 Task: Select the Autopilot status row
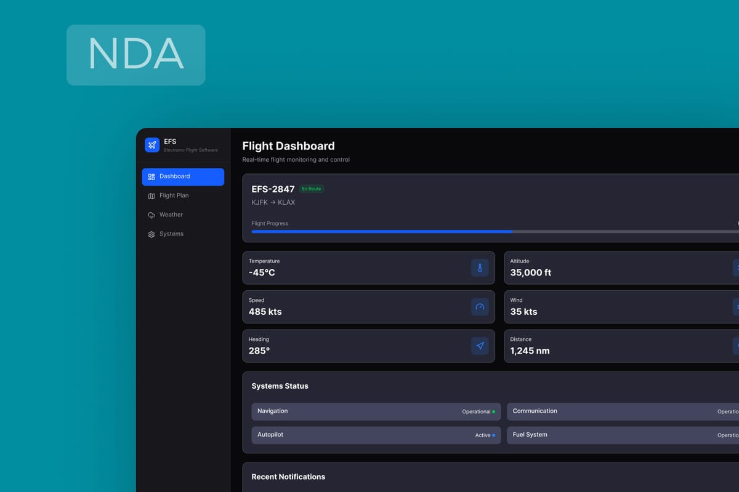[376, 435]
